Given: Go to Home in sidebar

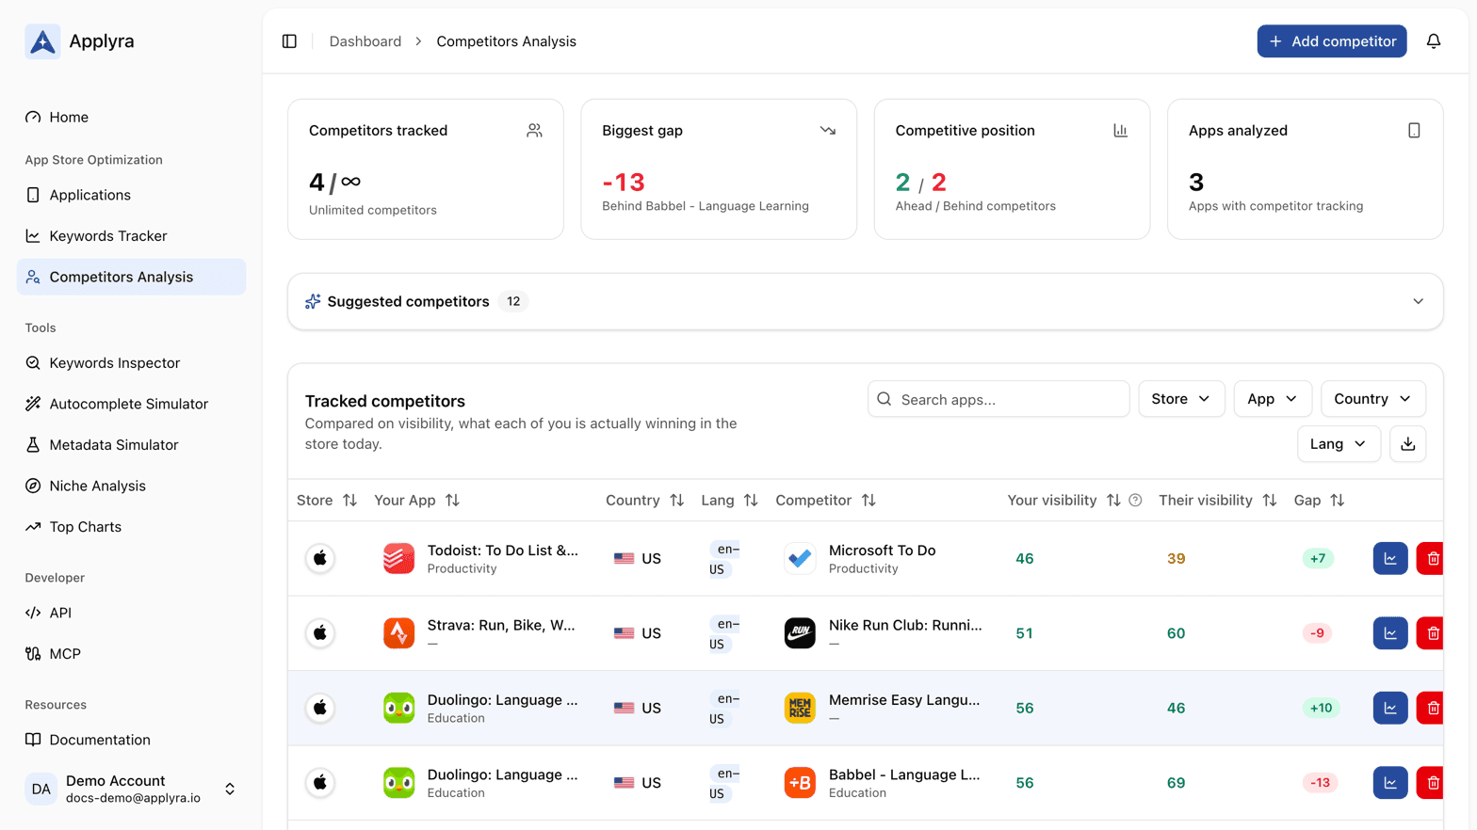Looking at the screenshot, I should pos(132,118).
